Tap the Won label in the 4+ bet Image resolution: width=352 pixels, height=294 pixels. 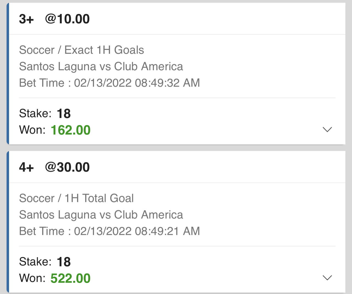[32, 278]
